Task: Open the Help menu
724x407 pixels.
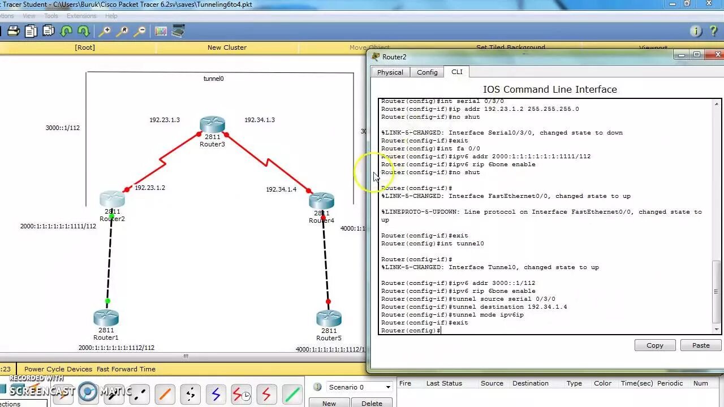Action: [111, 16]
